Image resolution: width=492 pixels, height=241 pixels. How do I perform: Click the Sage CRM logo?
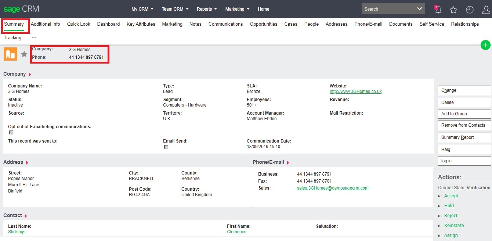pyautogui.click(x=21, y=9)
